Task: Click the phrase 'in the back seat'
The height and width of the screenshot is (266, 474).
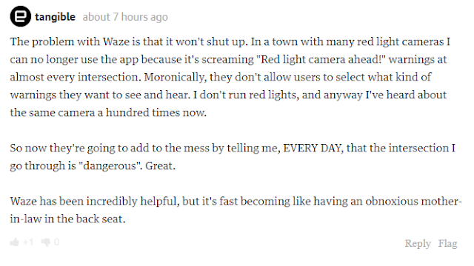Action: pyautogui.click(x=85, y=219)
